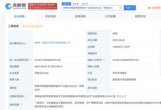
Task: Click the bell icon in 发生变更时通知我
Action: pyautogui.click(x=24, y=26)
